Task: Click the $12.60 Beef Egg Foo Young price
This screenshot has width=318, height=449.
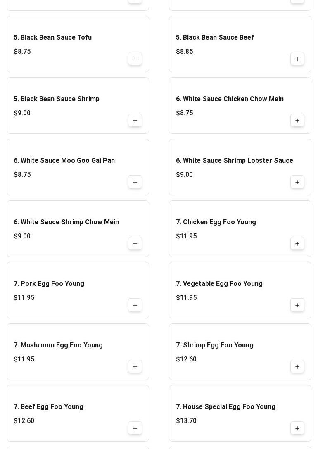Action: [24, 420]
